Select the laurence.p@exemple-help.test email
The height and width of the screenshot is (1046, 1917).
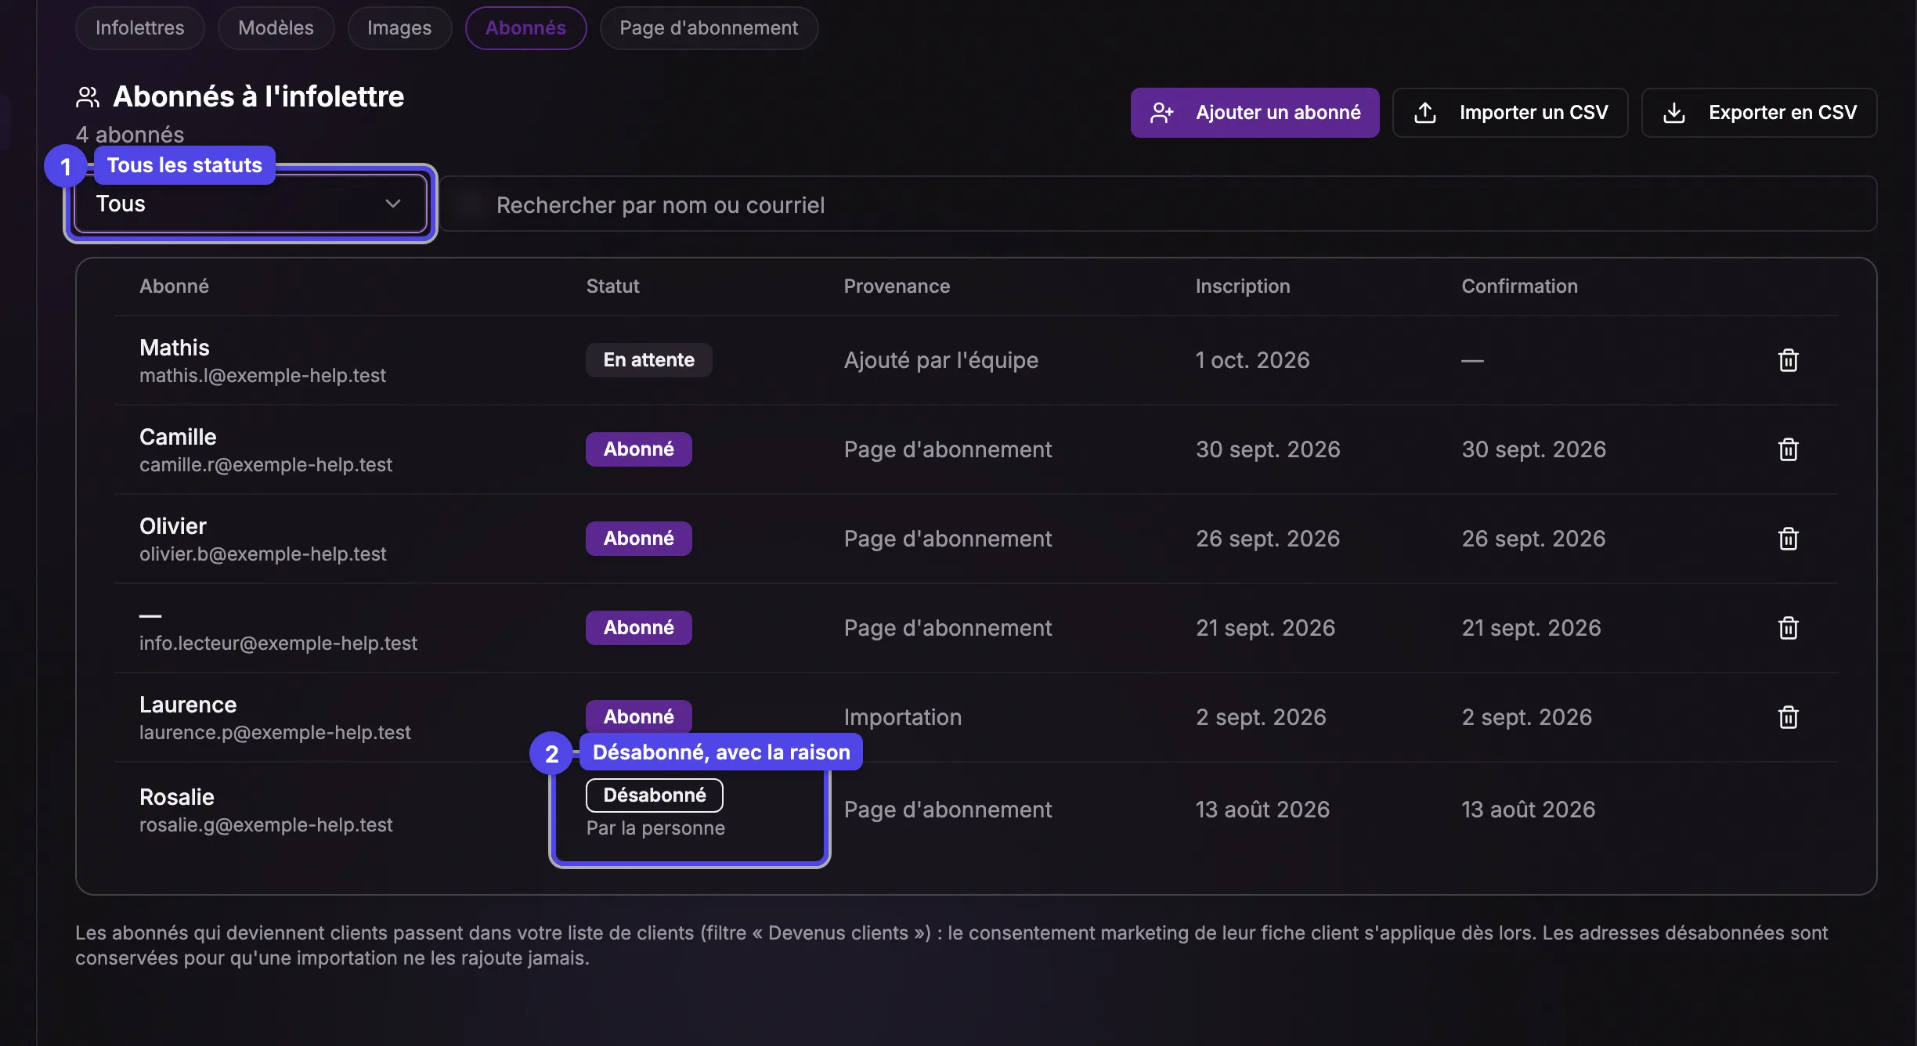click(275, 733)
